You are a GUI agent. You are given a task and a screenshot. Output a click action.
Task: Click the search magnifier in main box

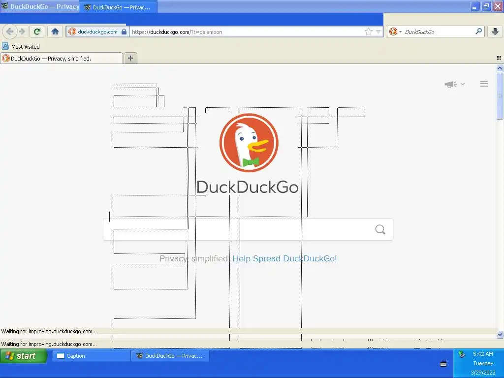(x=380, y=229)
